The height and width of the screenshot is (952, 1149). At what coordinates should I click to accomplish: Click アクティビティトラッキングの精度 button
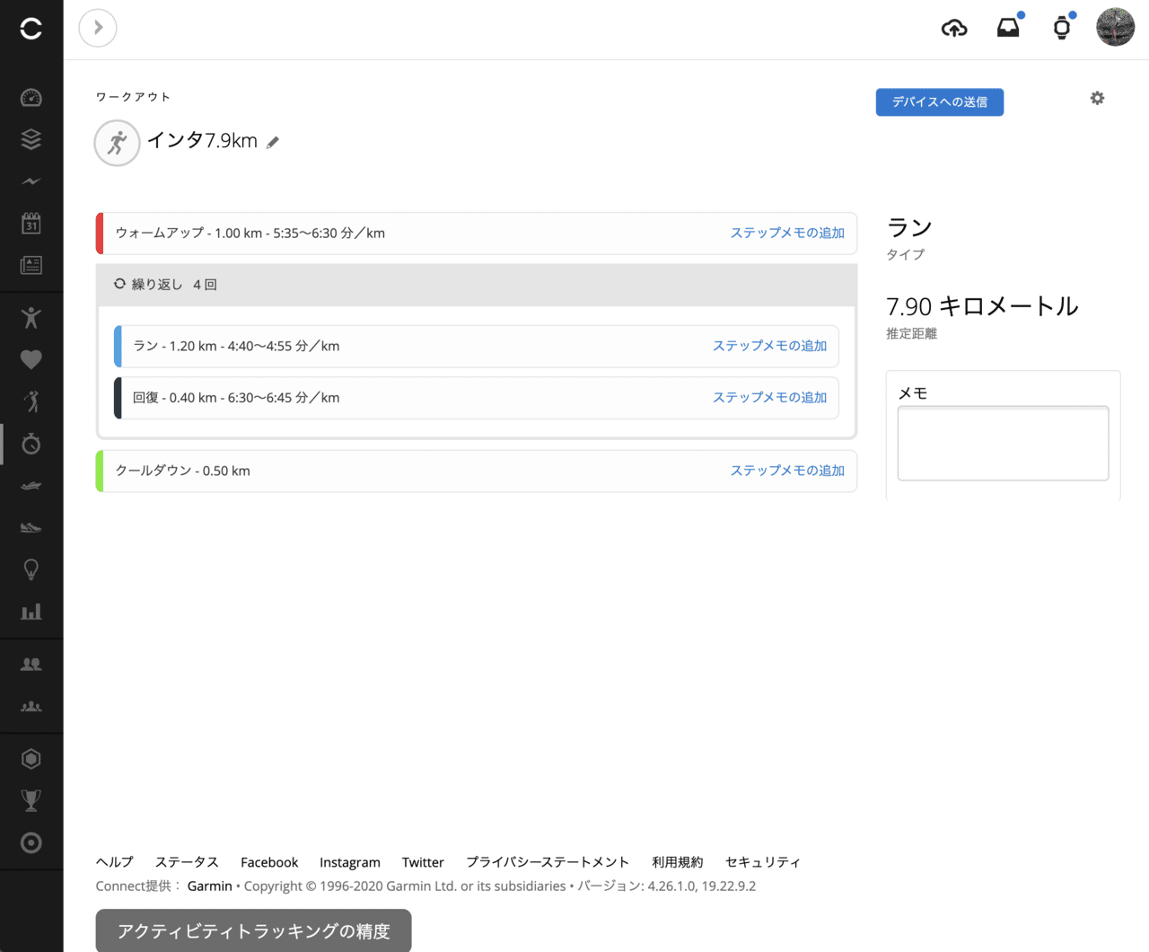point(254,930)
